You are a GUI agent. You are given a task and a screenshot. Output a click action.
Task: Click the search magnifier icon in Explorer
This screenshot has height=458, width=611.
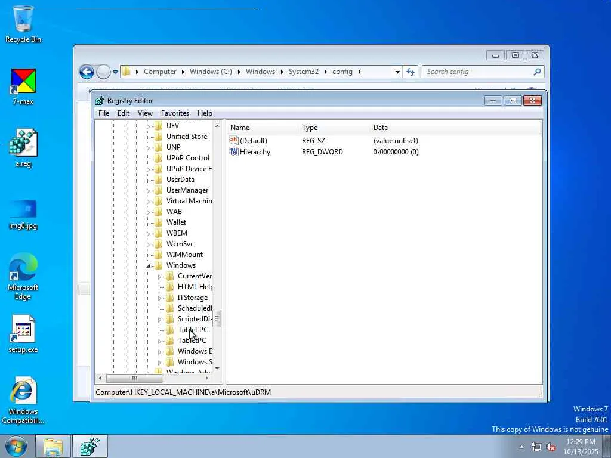point(538,72)
